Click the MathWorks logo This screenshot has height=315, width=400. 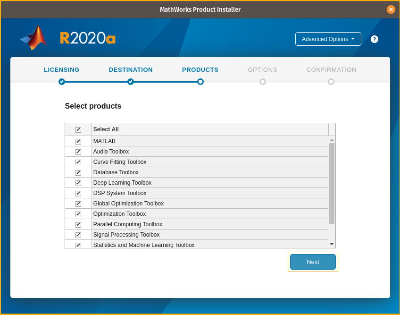[32, 39]
